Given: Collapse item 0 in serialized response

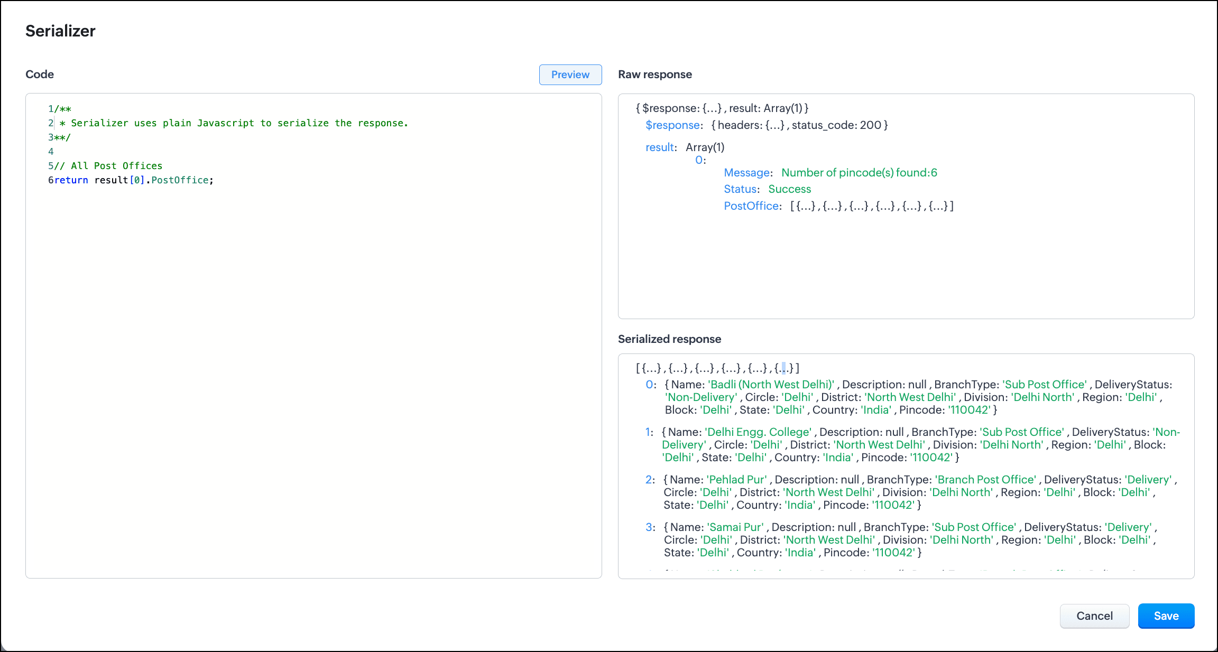Looking at the screenshot, I should [x=650, y=385].
